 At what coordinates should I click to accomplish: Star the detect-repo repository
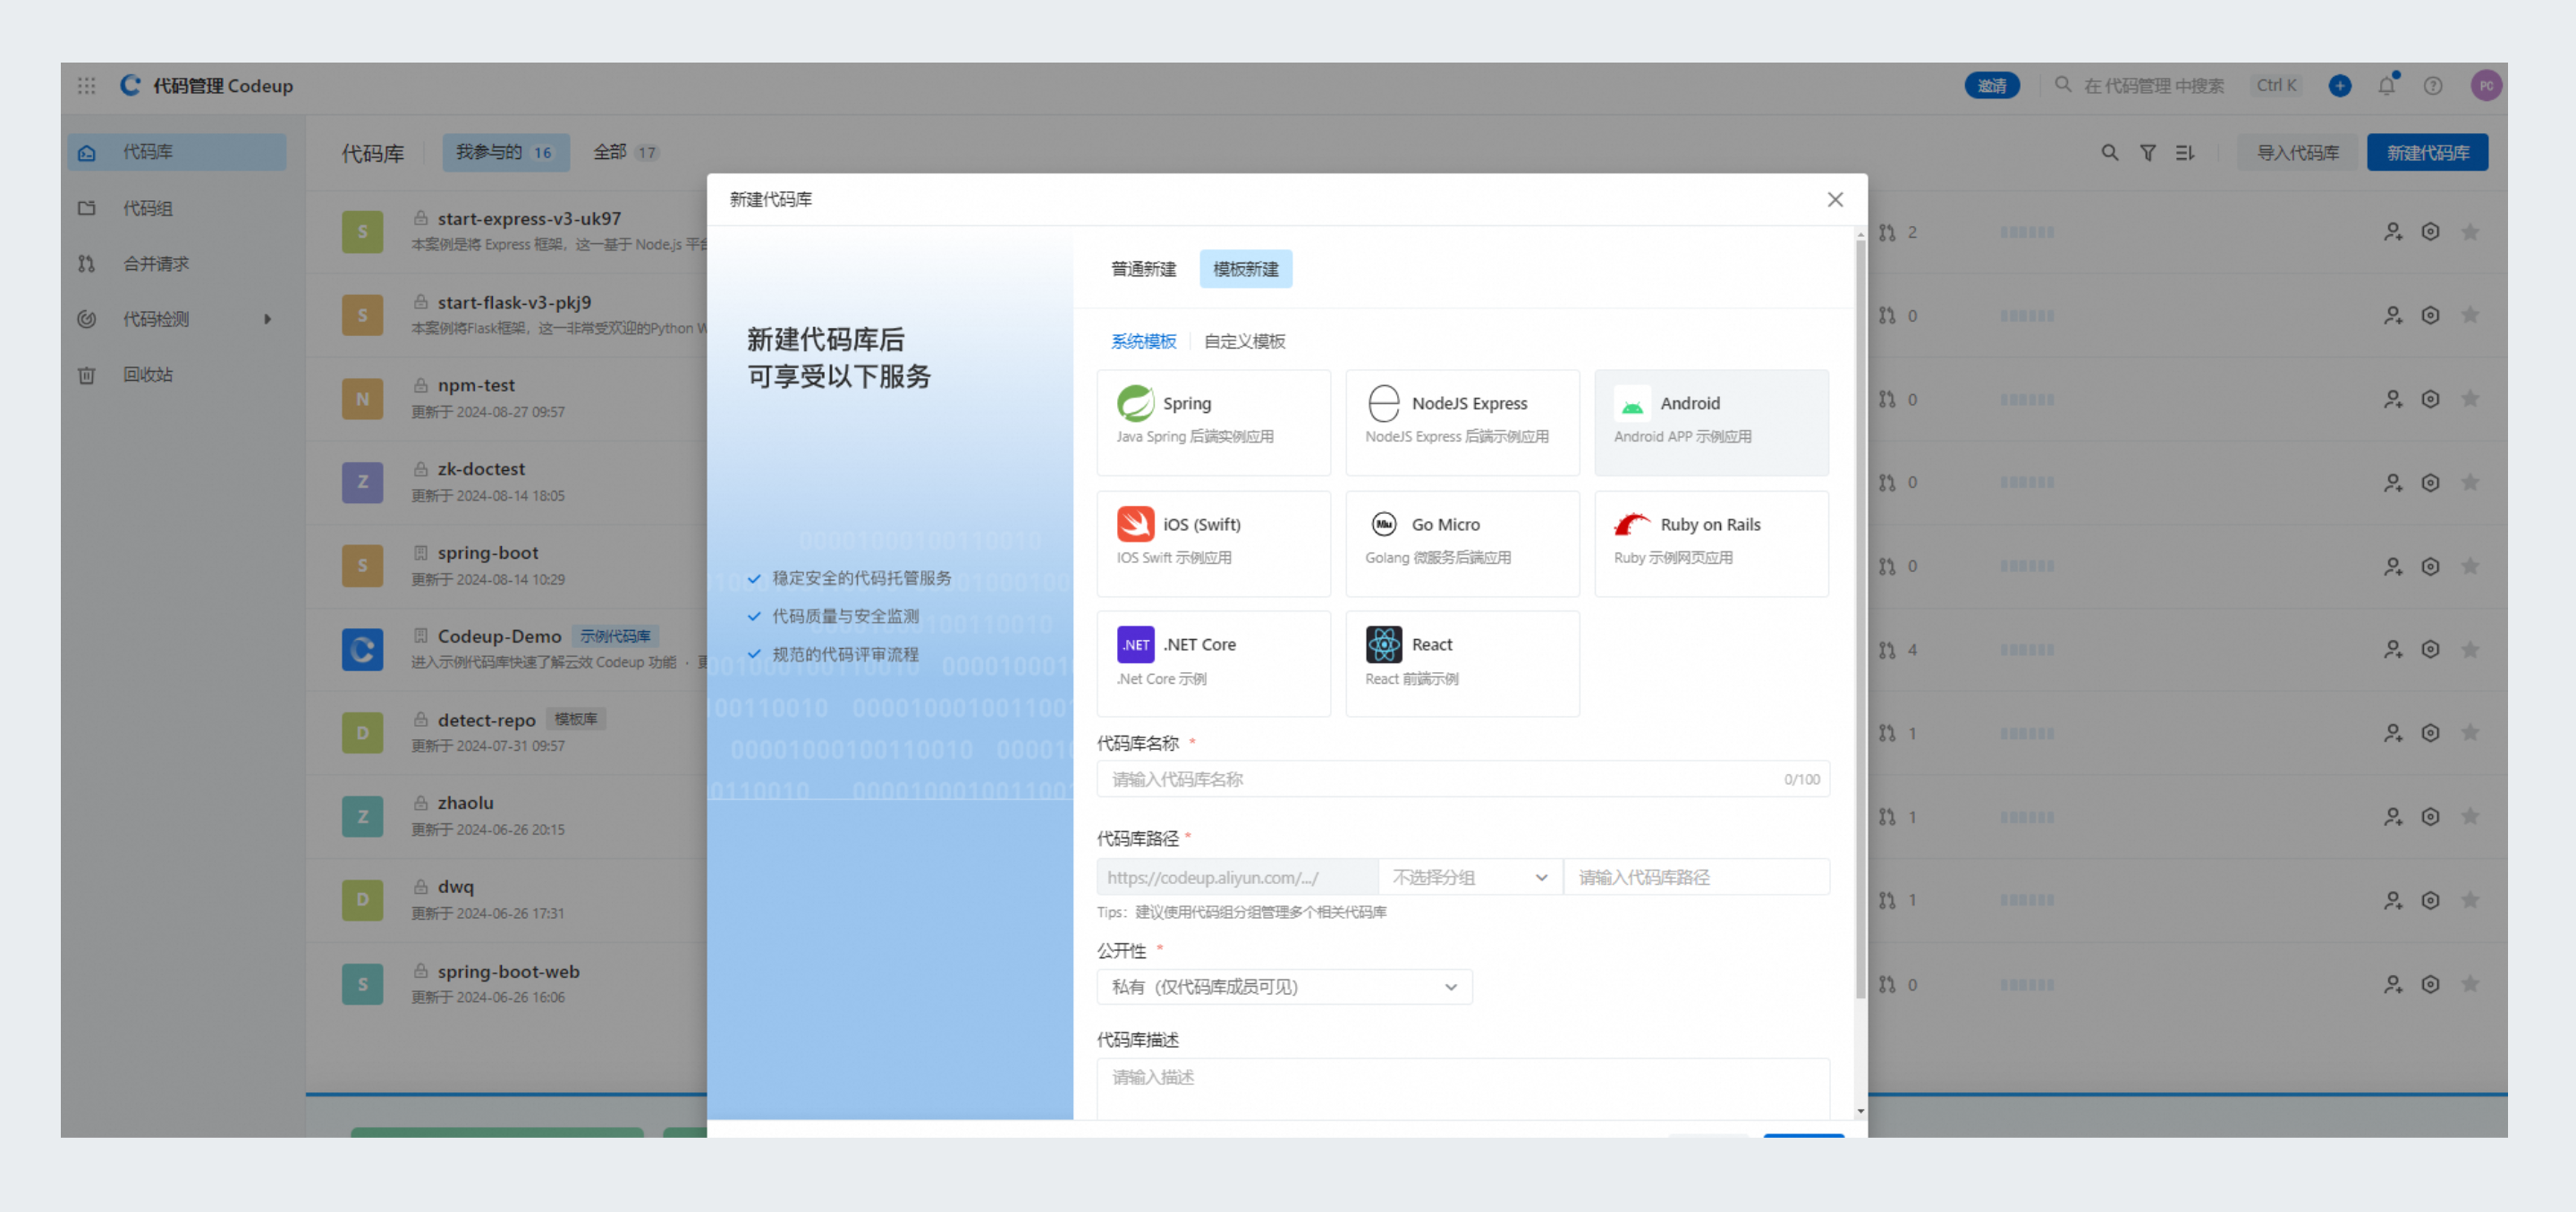pyautogui.click(x=2470, y=732)
